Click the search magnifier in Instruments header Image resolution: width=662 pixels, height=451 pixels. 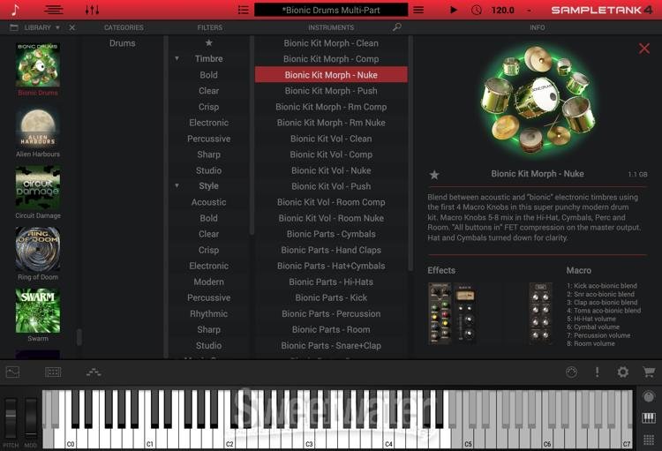coord(397,27)
